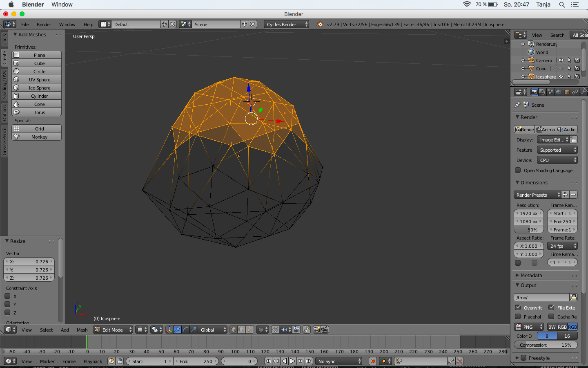Viewport: 588px width, 368px height.
Task: Switch to edge select mode icon
Action: pos(242,330)
